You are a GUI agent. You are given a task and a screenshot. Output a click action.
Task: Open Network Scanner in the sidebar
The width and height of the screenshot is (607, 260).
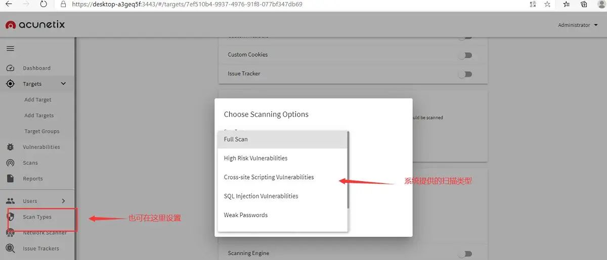45,233
